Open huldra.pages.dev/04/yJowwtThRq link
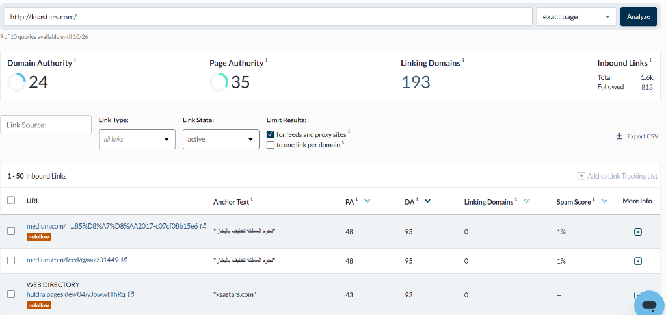This screenshot has height=315, width=666. (x=76, y=294)
